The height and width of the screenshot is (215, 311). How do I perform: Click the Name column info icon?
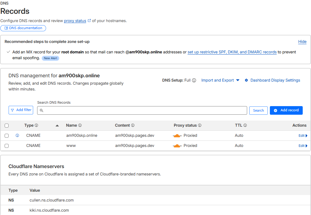[80, 125]
